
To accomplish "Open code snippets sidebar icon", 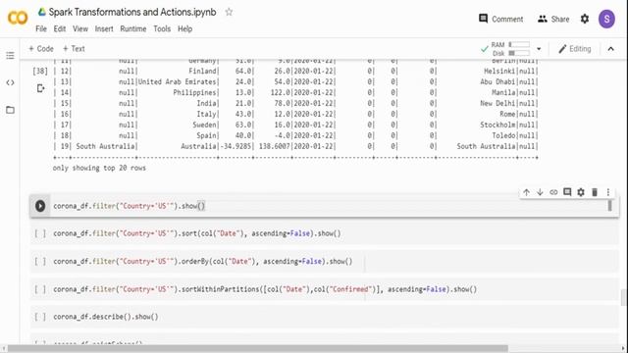I will tap(10, 82).
